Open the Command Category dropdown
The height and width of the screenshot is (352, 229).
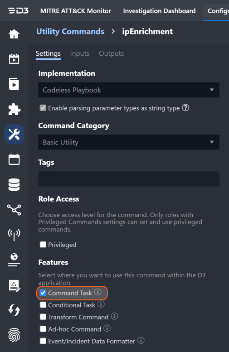coord(129,142)
